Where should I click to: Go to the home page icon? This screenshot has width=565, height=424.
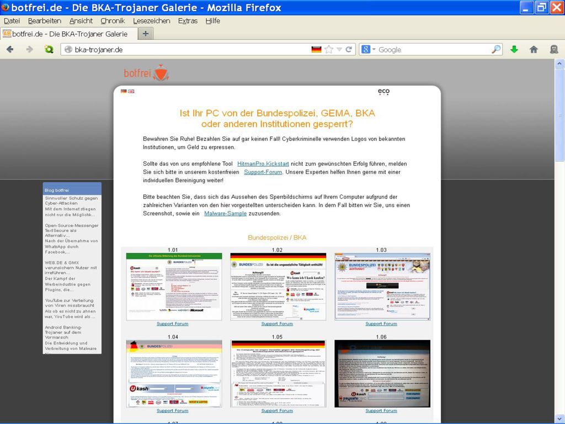[534, 49]
